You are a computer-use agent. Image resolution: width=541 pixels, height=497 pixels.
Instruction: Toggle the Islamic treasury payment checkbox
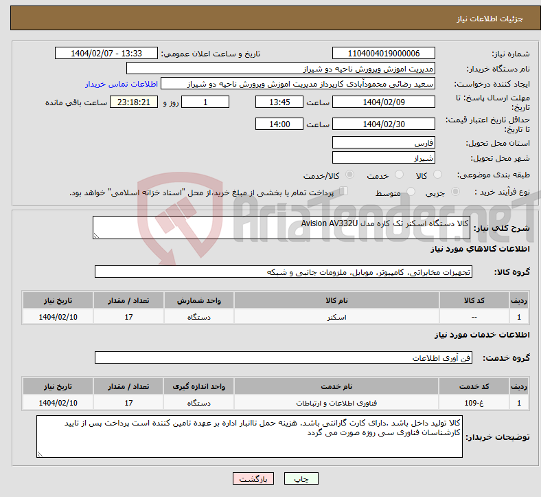pos(343,191)
